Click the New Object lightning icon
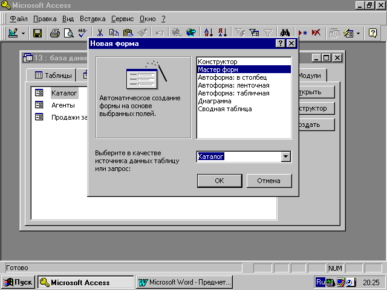 (348, 33)
